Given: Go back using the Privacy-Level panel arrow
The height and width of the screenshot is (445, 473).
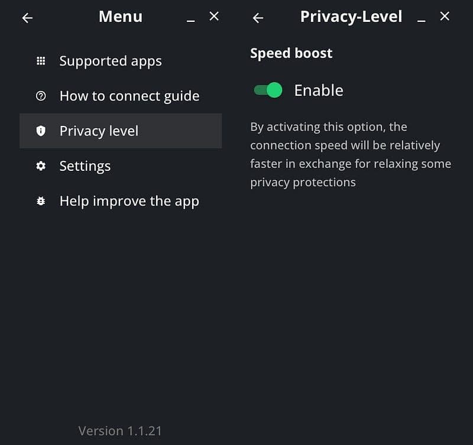Looking at the screenshot, I should pos(258,18).
